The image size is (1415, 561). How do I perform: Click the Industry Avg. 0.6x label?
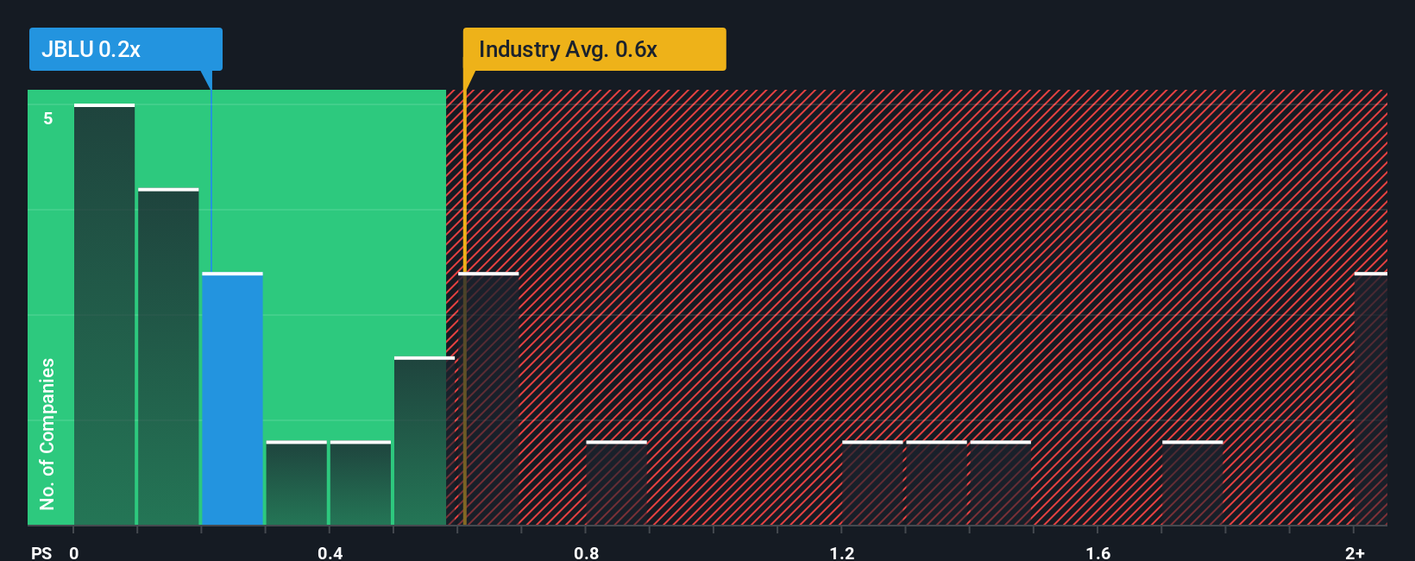click(x=594, y=49)
